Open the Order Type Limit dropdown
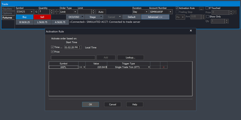Image resolution: width=241 pixels, height=120 pixels. [75, 12]
